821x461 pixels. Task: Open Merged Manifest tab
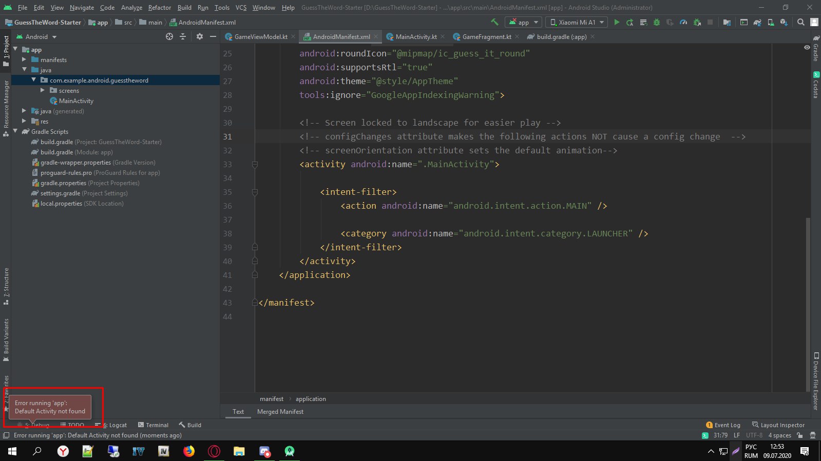[x=280, y=412]
